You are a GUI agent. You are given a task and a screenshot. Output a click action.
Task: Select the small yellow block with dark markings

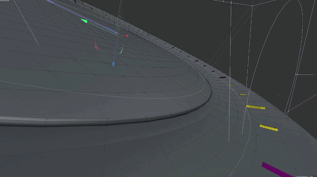(x=243, y=94)
